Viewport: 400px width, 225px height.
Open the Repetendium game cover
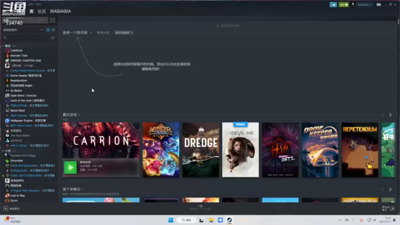359,149
